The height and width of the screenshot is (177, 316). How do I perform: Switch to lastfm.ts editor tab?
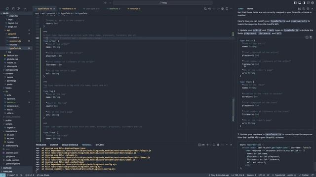pyautogui.click(x=114, y=9)
